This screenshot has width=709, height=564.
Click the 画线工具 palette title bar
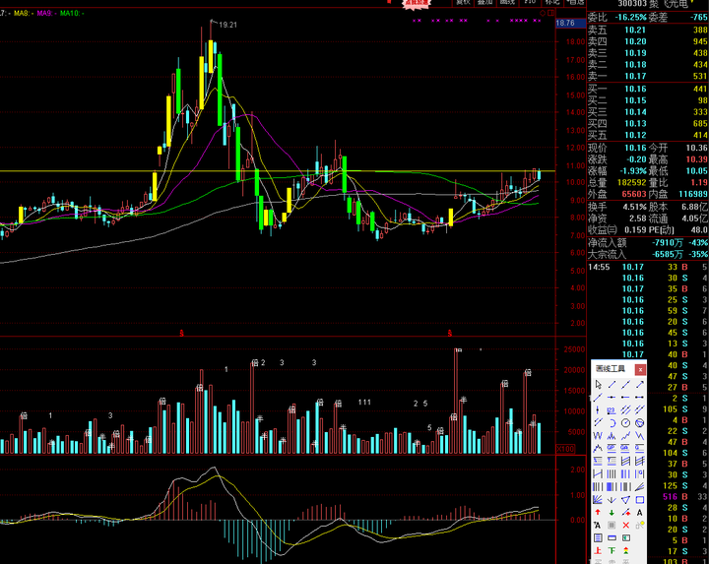611,369
